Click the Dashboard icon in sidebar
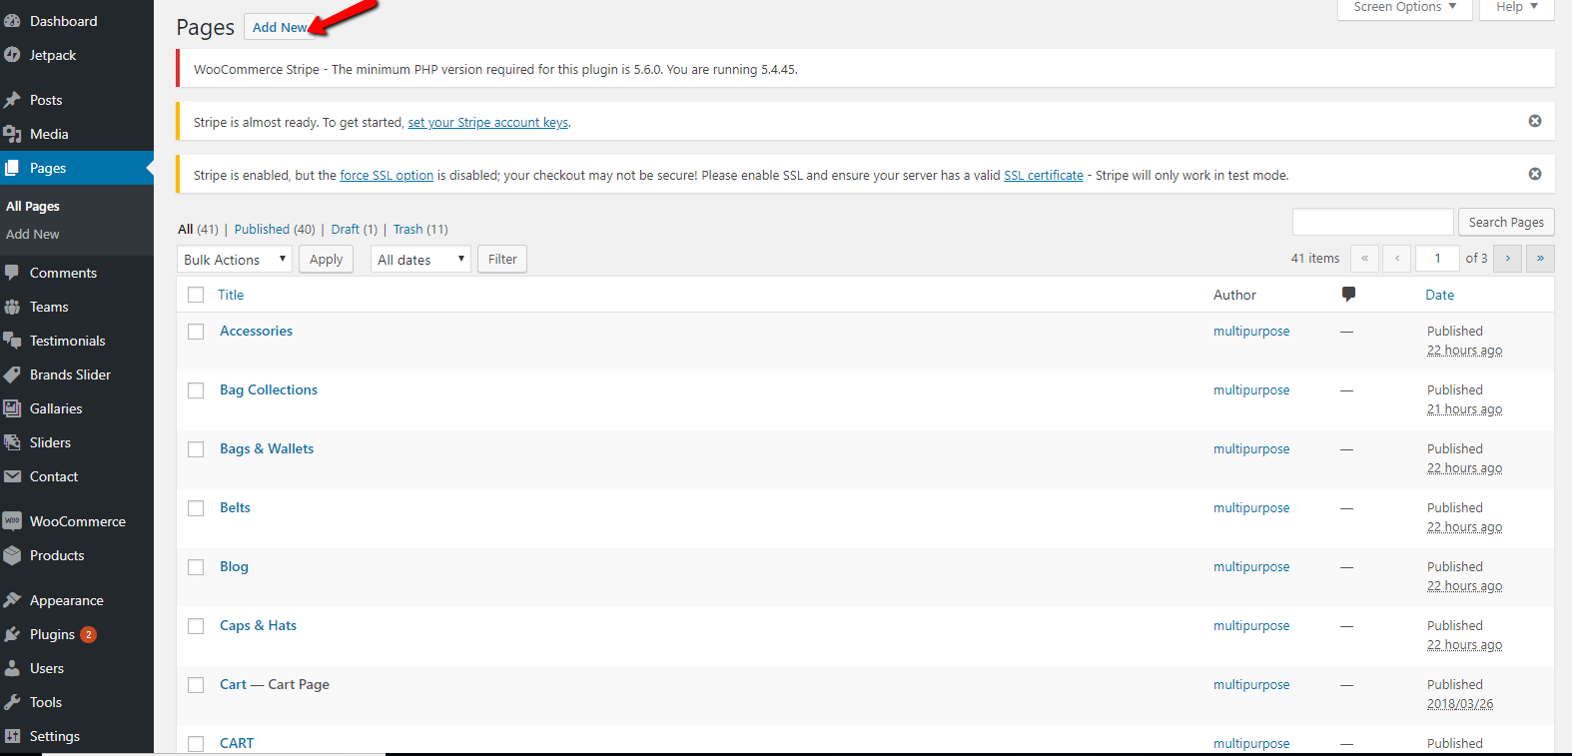Image resolution: width=1572 pixels, height=756 pixels. [12, 21]
